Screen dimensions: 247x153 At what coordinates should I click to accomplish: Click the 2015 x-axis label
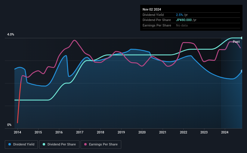(38, 132)
